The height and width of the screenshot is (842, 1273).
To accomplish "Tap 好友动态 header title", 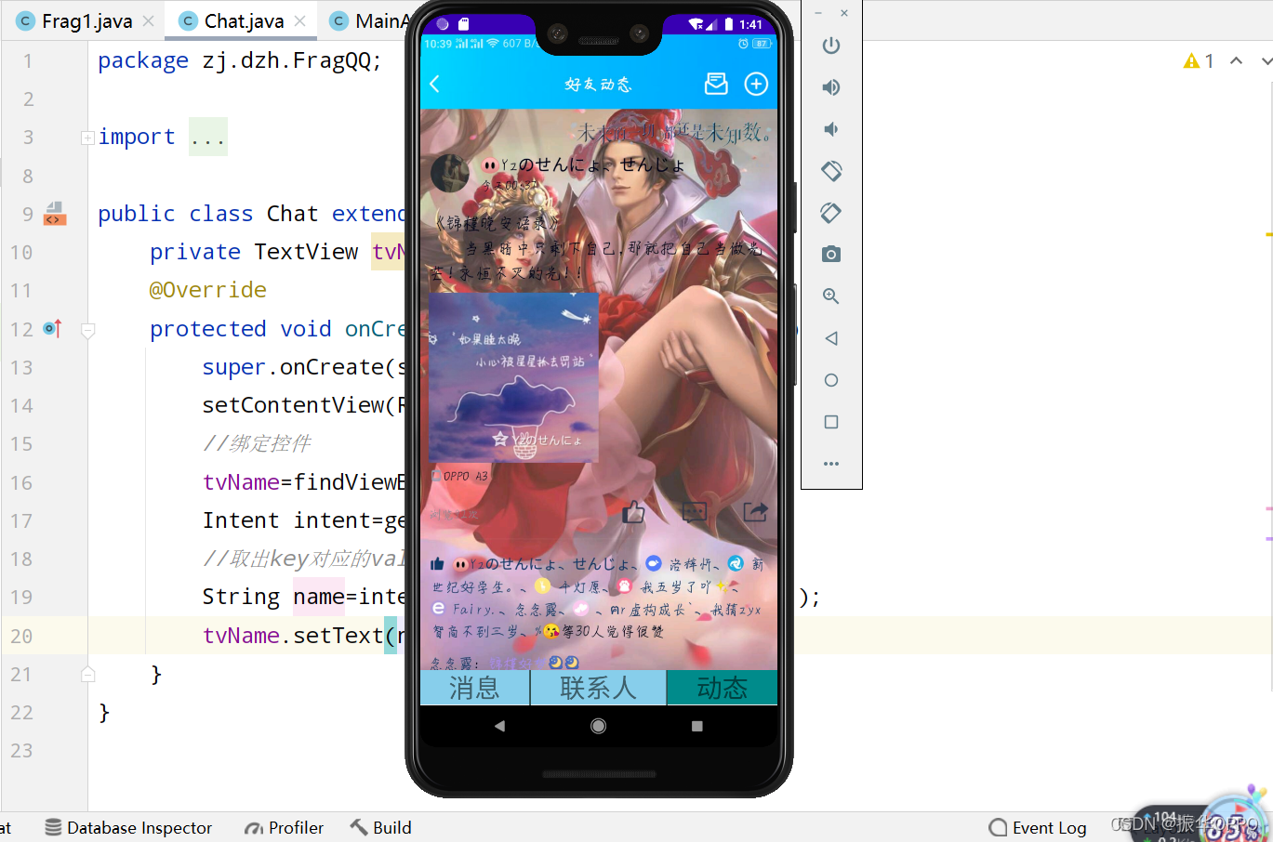I will coord(599,85).
